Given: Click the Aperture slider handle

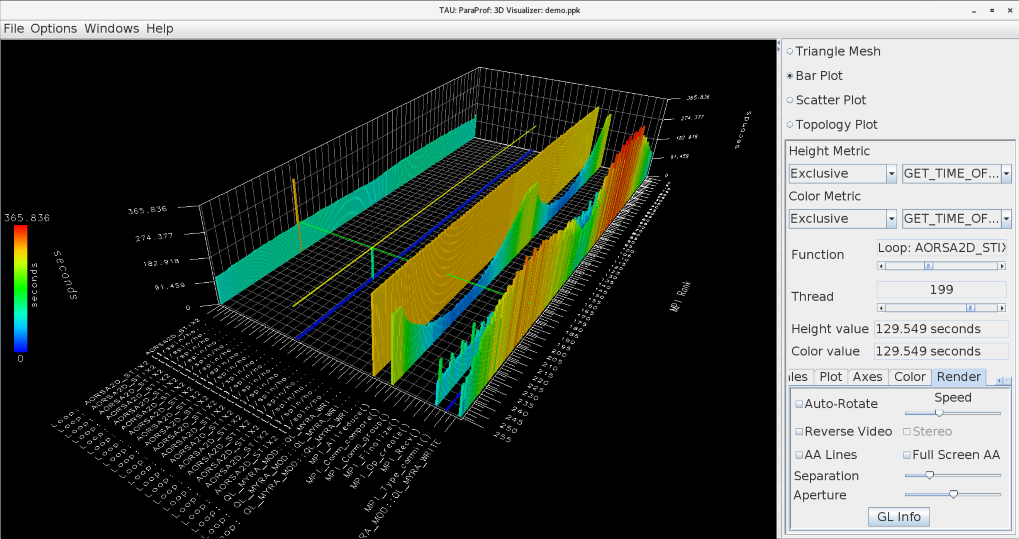Looking at the screenshot, I should tap(953, 494).
